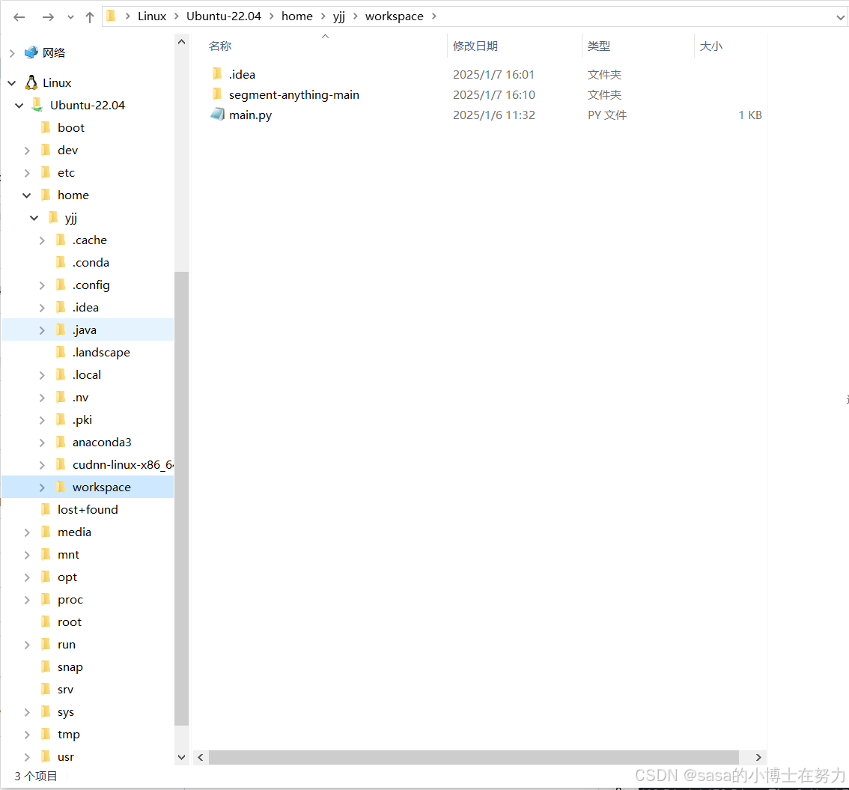Click the yjj breadcrumb in address bar
This screenshot has height=790, width=849.
coord(338,16)
